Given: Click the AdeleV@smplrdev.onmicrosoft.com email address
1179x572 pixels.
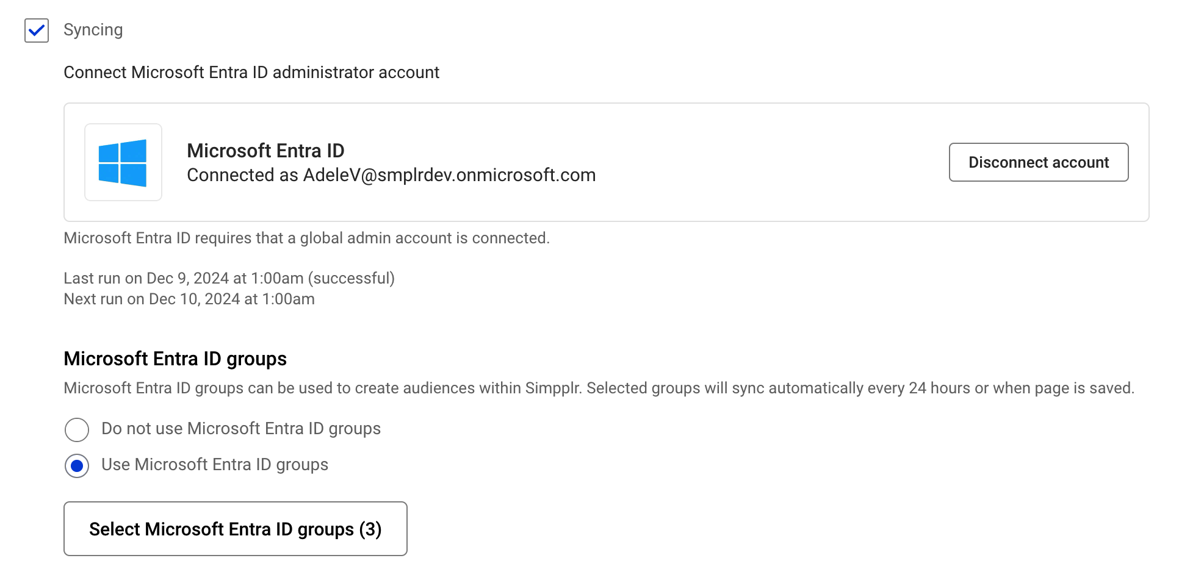Looking at the screenshot, I should coord(449,175).
